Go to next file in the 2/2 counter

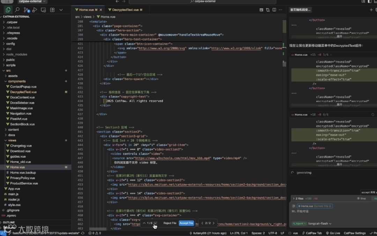[214, 223]
